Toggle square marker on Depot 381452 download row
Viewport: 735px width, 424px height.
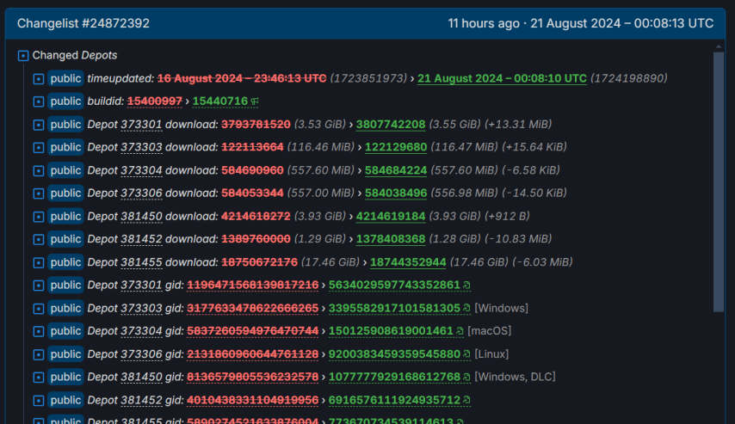(39, 239)
